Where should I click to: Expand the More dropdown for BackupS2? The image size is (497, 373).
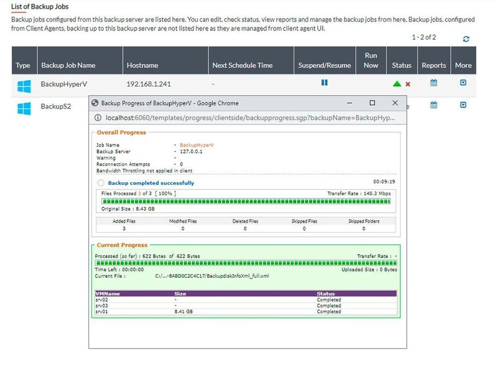click(x=463, y=105)
